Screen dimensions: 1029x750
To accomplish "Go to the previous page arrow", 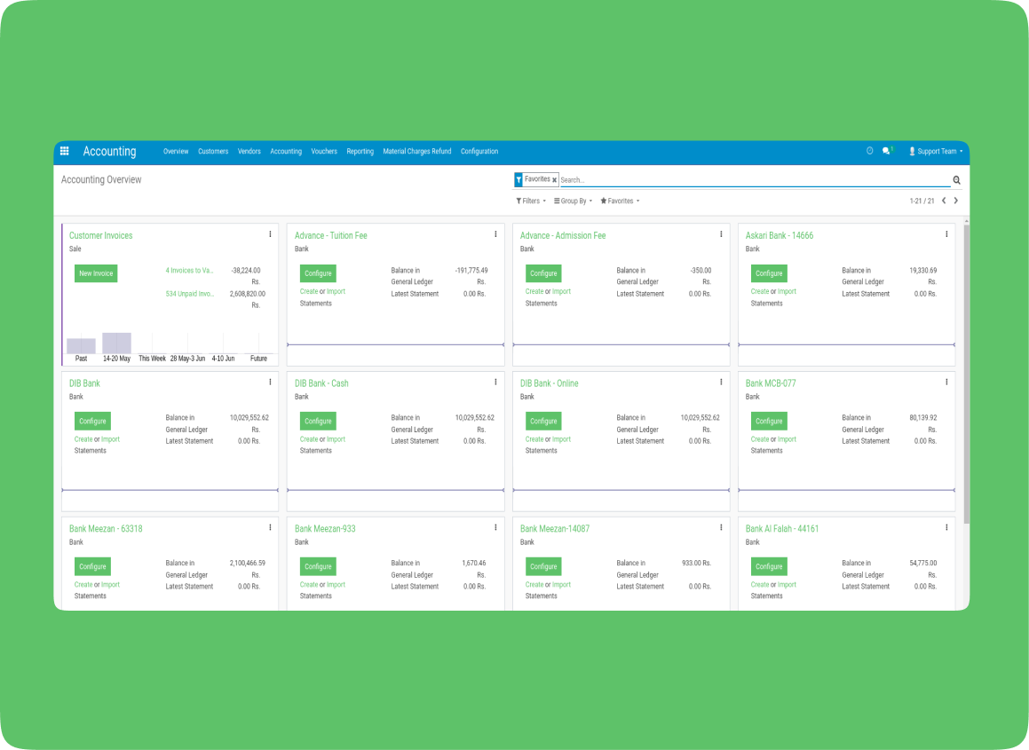I will pyautogui.click(x=943, y=201).
